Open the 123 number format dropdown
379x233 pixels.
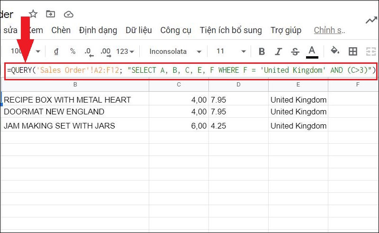(125, 51)
